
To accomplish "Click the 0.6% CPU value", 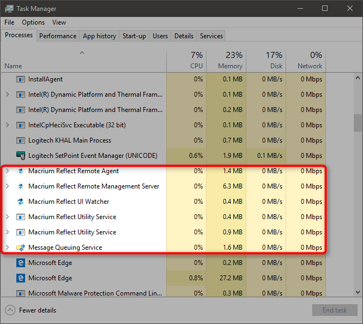I will [196, 156].
